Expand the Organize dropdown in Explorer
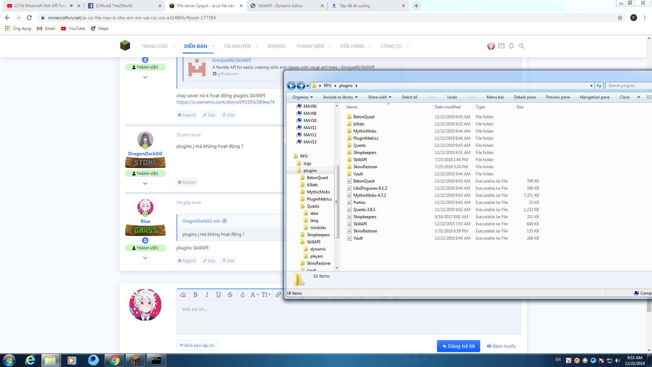Viewport: 652px width, 367px height. tap(302, 97)
